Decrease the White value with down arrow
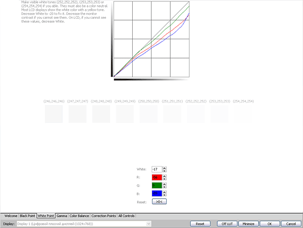This screenshot has width=303, height=228. (164, 171)
